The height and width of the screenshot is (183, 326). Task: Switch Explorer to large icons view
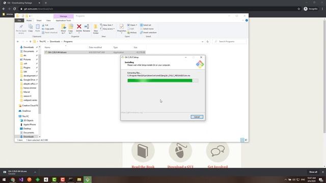tap(246, 140)
